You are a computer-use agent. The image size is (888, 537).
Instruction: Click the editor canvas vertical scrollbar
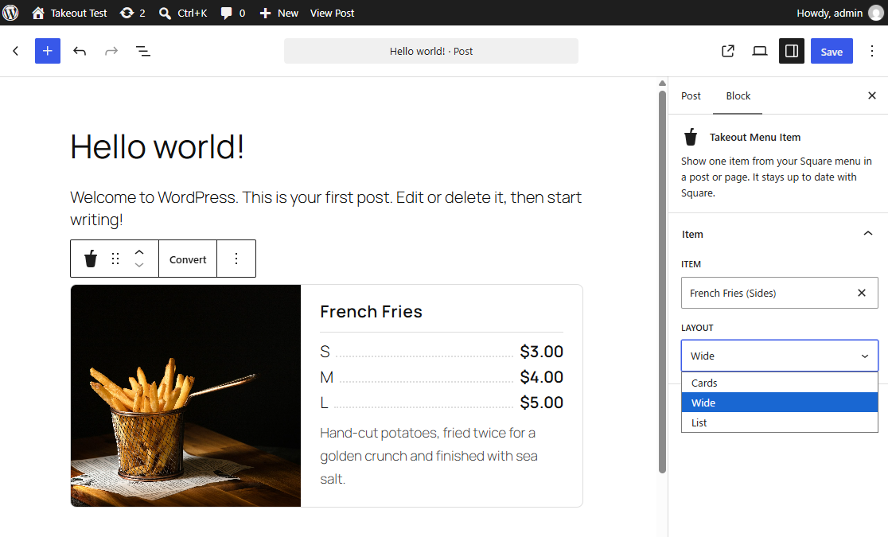662,282
